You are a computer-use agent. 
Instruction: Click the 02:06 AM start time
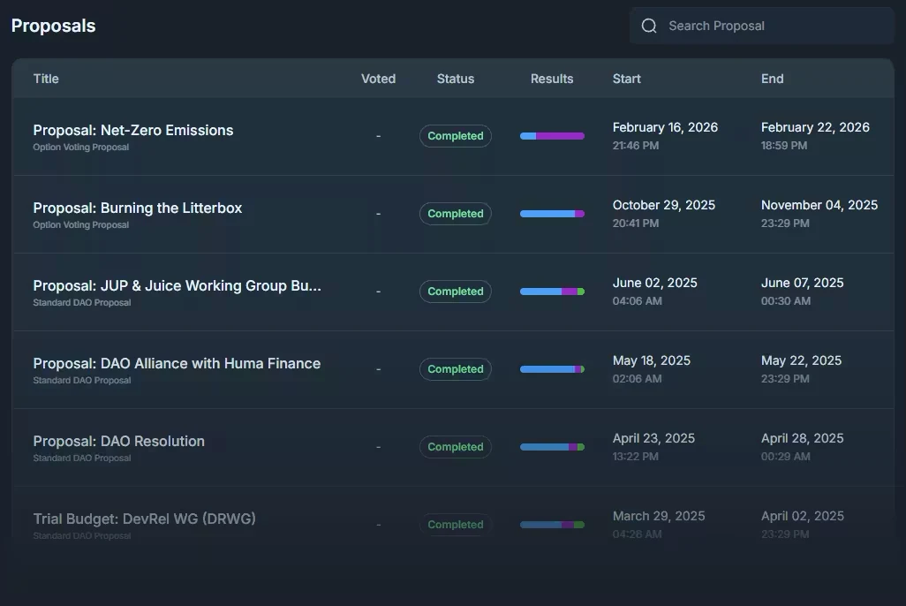click(x=638, y=379)
